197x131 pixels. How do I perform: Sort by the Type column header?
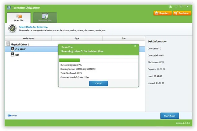point(77,38)
